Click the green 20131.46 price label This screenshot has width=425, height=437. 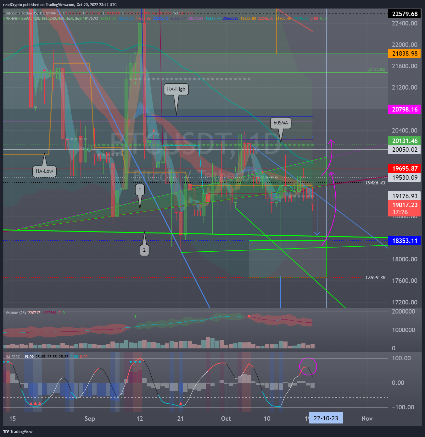click(x=405, y=141)
